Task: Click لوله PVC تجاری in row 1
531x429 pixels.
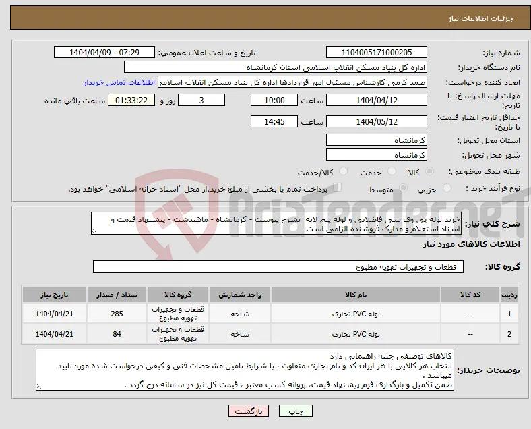Action: (x=356, y=314)
